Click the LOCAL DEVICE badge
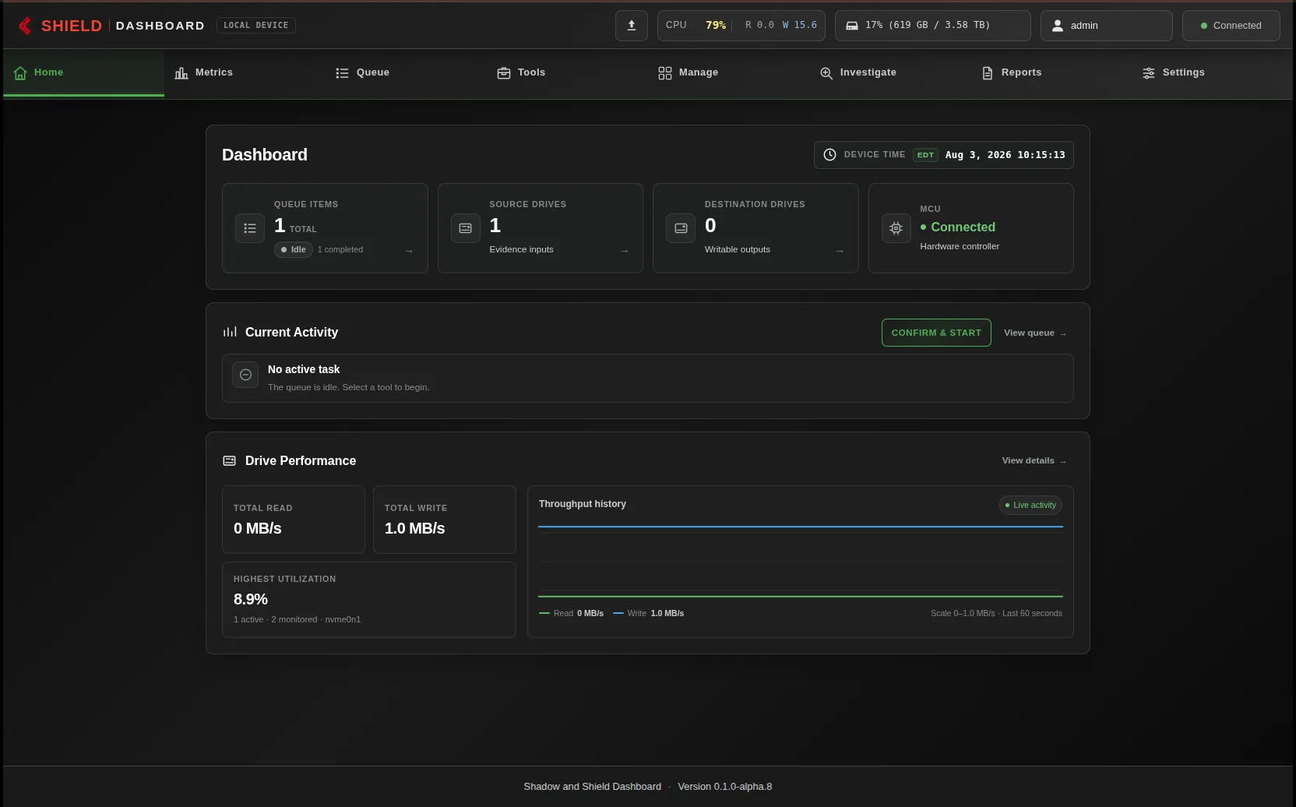Image resolution: width=1296 pixels, height=807 pixels. coord(255,26)
